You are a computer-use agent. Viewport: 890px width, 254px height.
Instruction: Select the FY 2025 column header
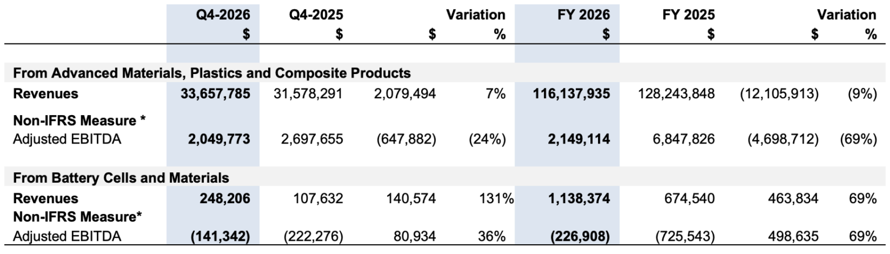(x=688, y=14)
